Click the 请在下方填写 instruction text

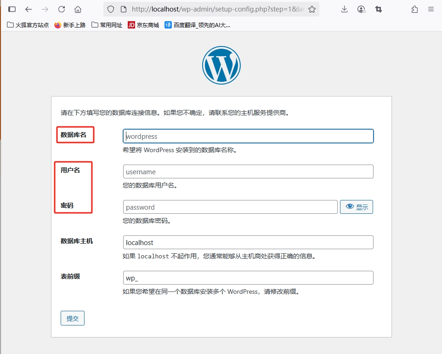coord(175,113)
